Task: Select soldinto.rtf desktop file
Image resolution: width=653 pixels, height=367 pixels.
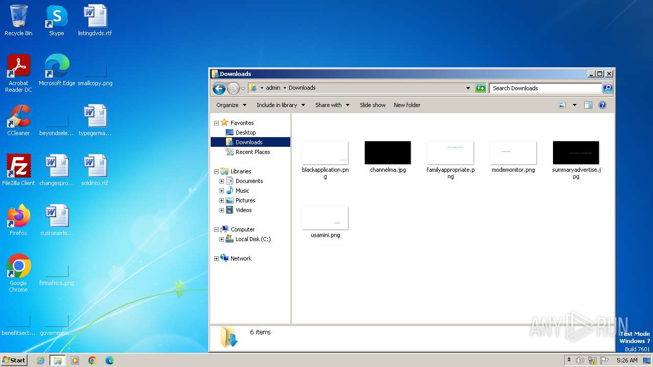Action: coord(95,170)
